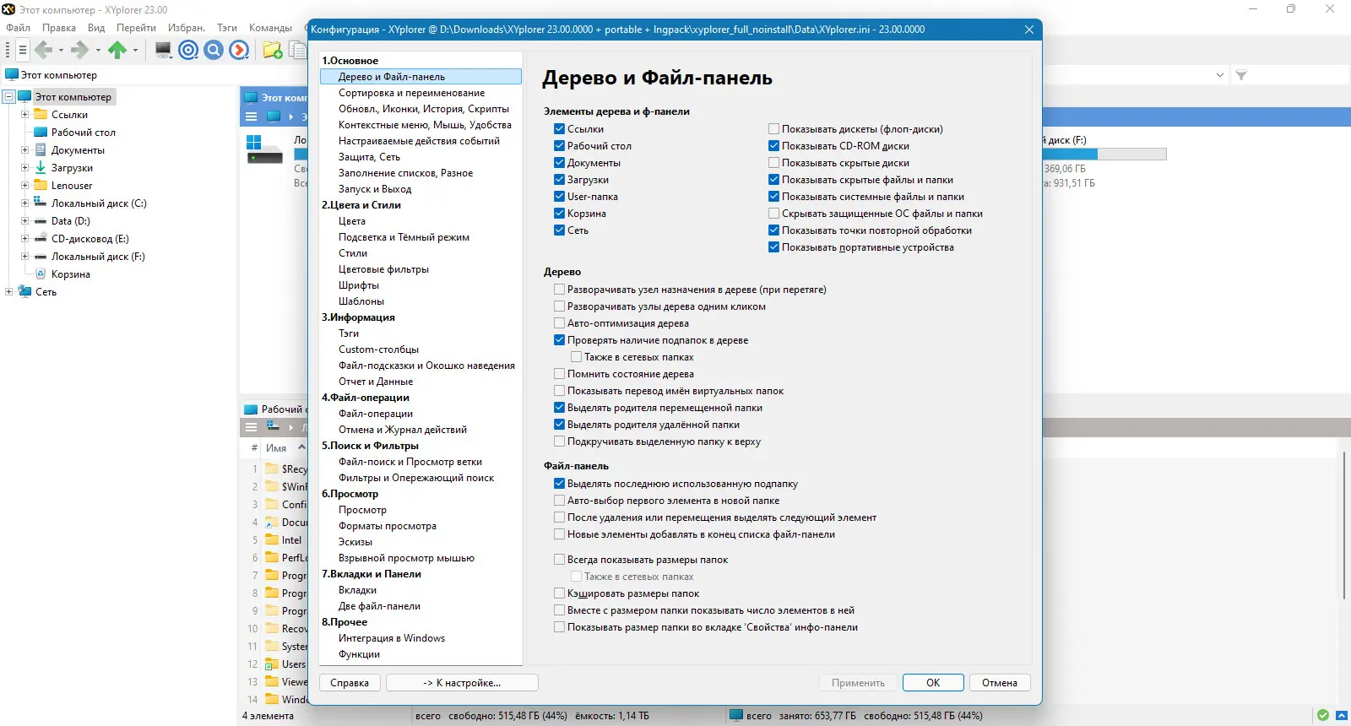Click the local disk C drive icon in pane
Viewport: 1351px width, 726px height.
pyautogui.click(x=264, y=149)
